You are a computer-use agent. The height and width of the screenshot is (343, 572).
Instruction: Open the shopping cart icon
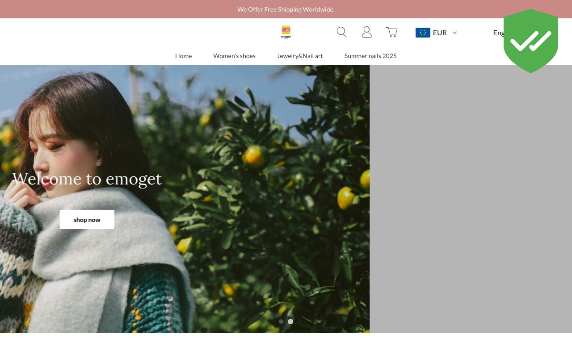pos(392,32)
